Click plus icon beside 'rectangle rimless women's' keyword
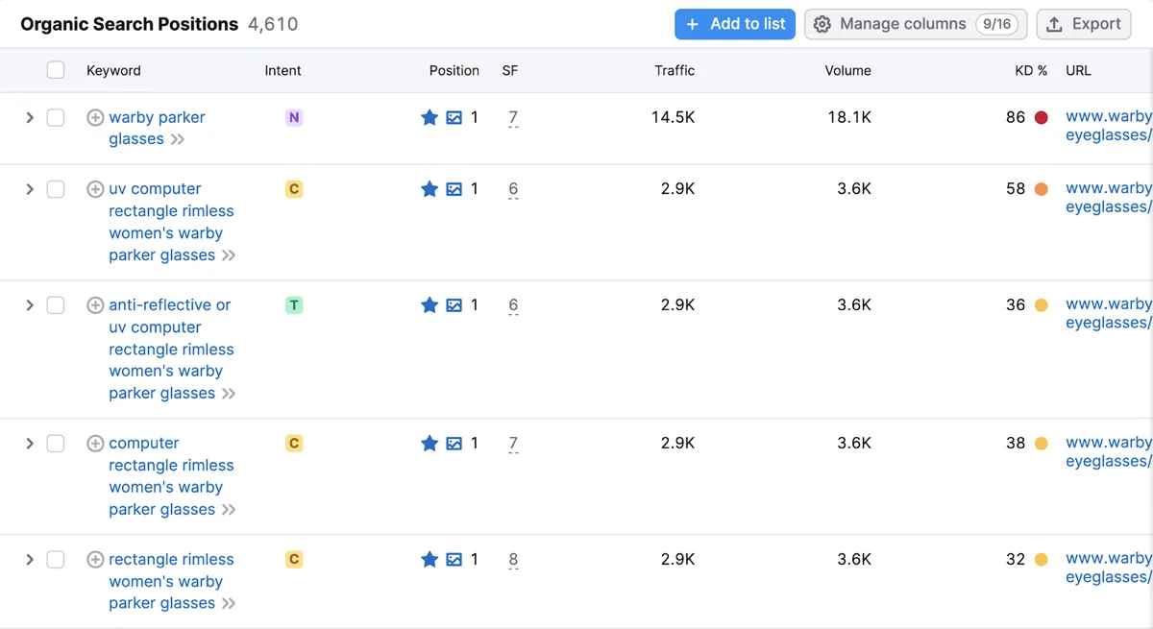The width and height of the screenshot is (1153, 629). 95,560
